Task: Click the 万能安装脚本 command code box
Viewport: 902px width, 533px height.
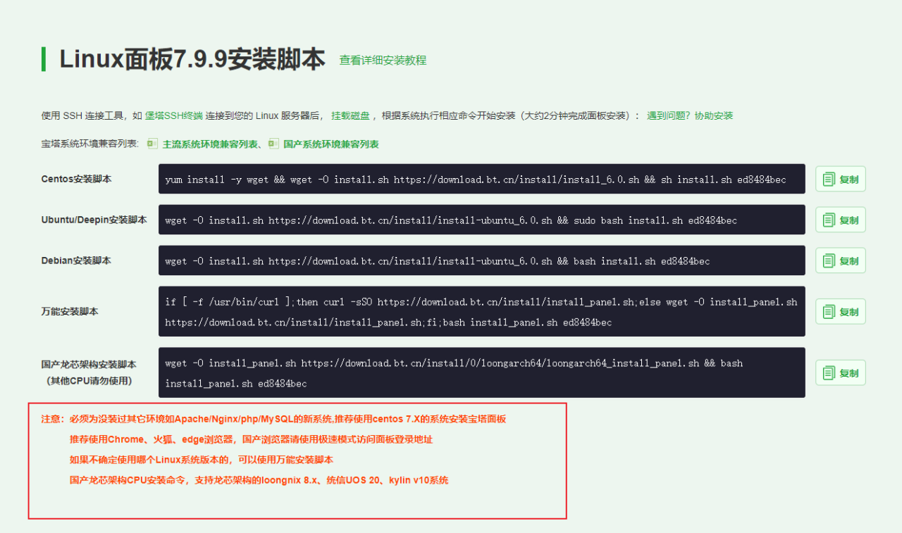Action: pyautogui.click(x=482, y=311)
